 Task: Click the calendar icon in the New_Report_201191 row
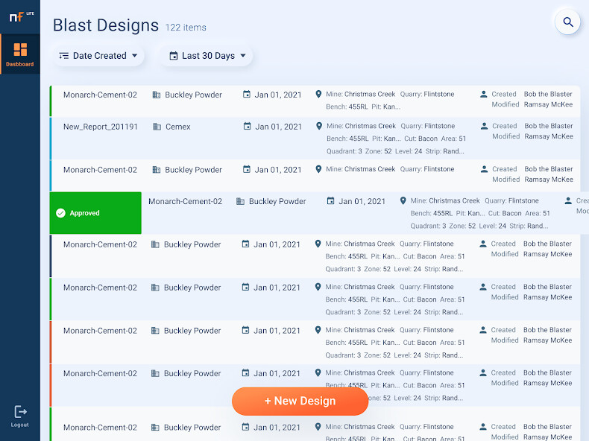click(x=247, y=127)
